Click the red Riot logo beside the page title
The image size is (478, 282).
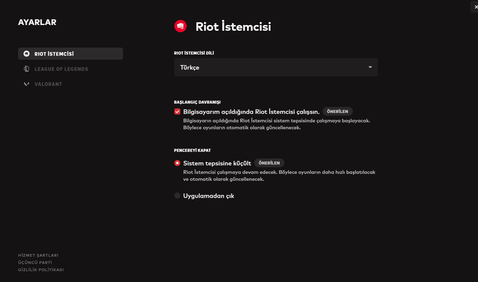pos(180,26)
